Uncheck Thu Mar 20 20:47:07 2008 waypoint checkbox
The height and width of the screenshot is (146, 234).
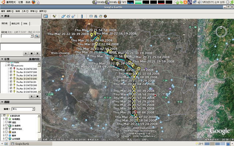(x=11, y=72)
